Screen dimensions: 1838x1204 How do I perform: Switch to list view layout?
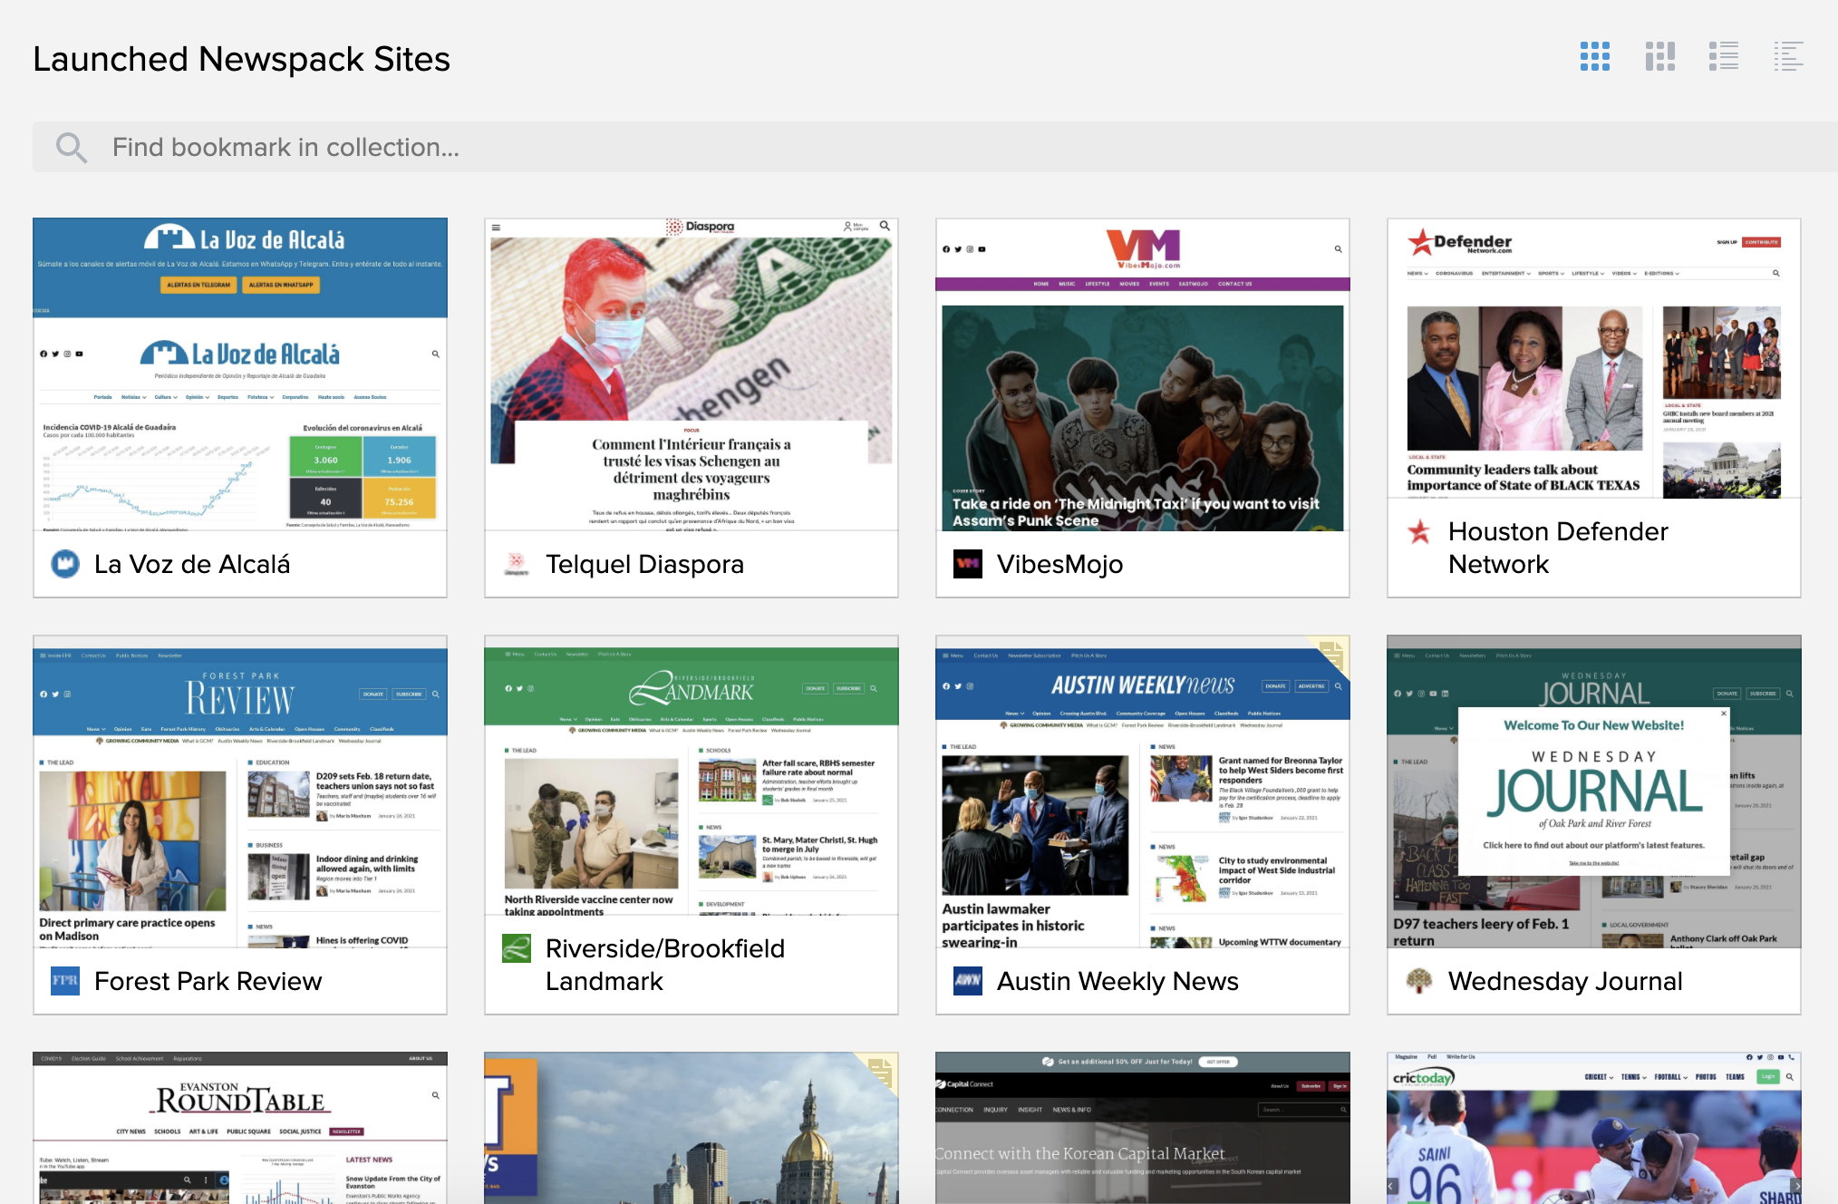pos(1723,56)
